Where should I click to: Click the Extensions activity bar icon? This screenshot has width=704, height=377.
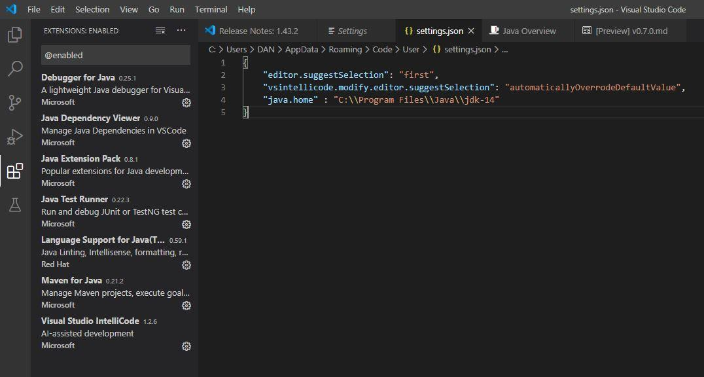(15, 171)
